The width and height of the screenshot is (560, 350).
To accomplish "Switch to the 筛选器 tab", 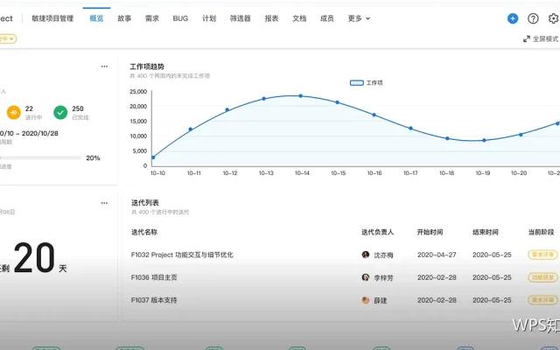I will (241, 18).
